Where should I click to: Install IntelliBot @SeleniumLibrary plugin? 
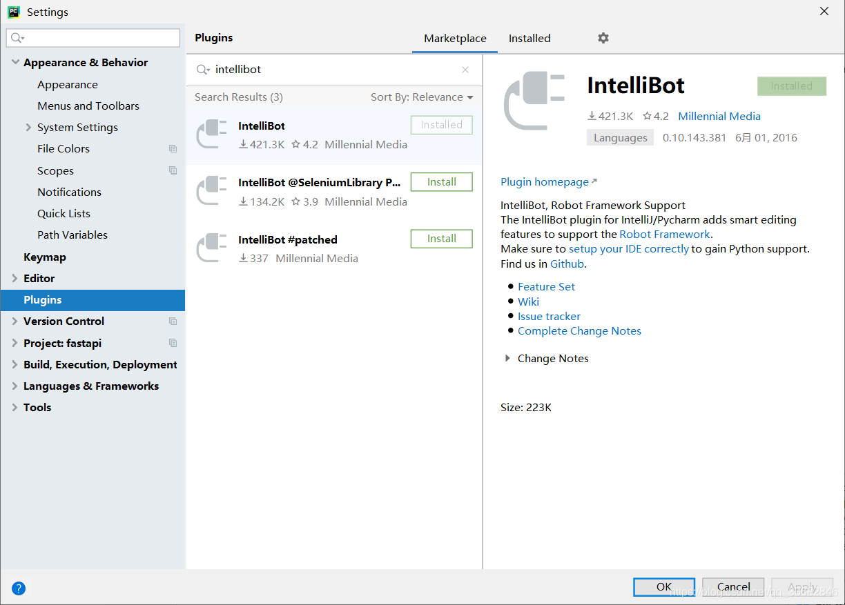point(442,182)
